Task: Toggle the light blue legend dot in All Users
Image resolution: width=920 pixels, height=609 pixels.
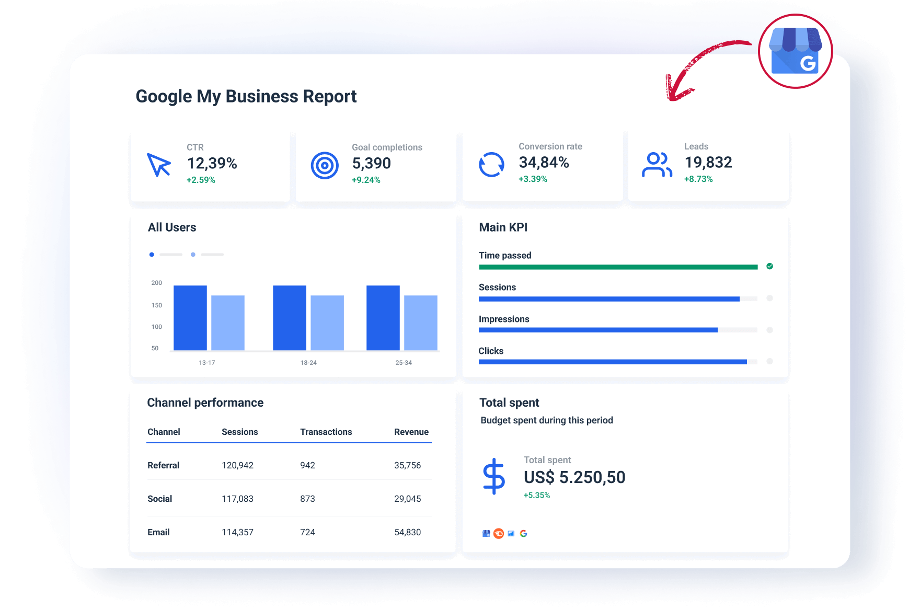Action: [x=192, y=255]
